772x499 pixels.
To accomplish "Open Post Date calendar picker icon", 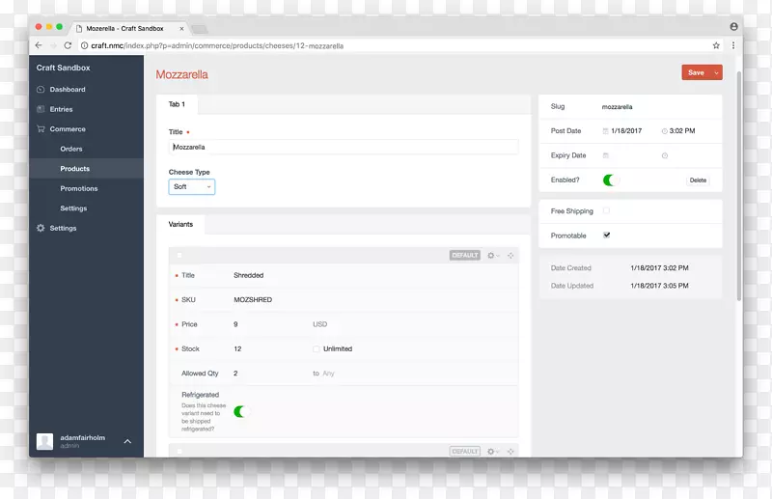I will (x=605, y=131).
